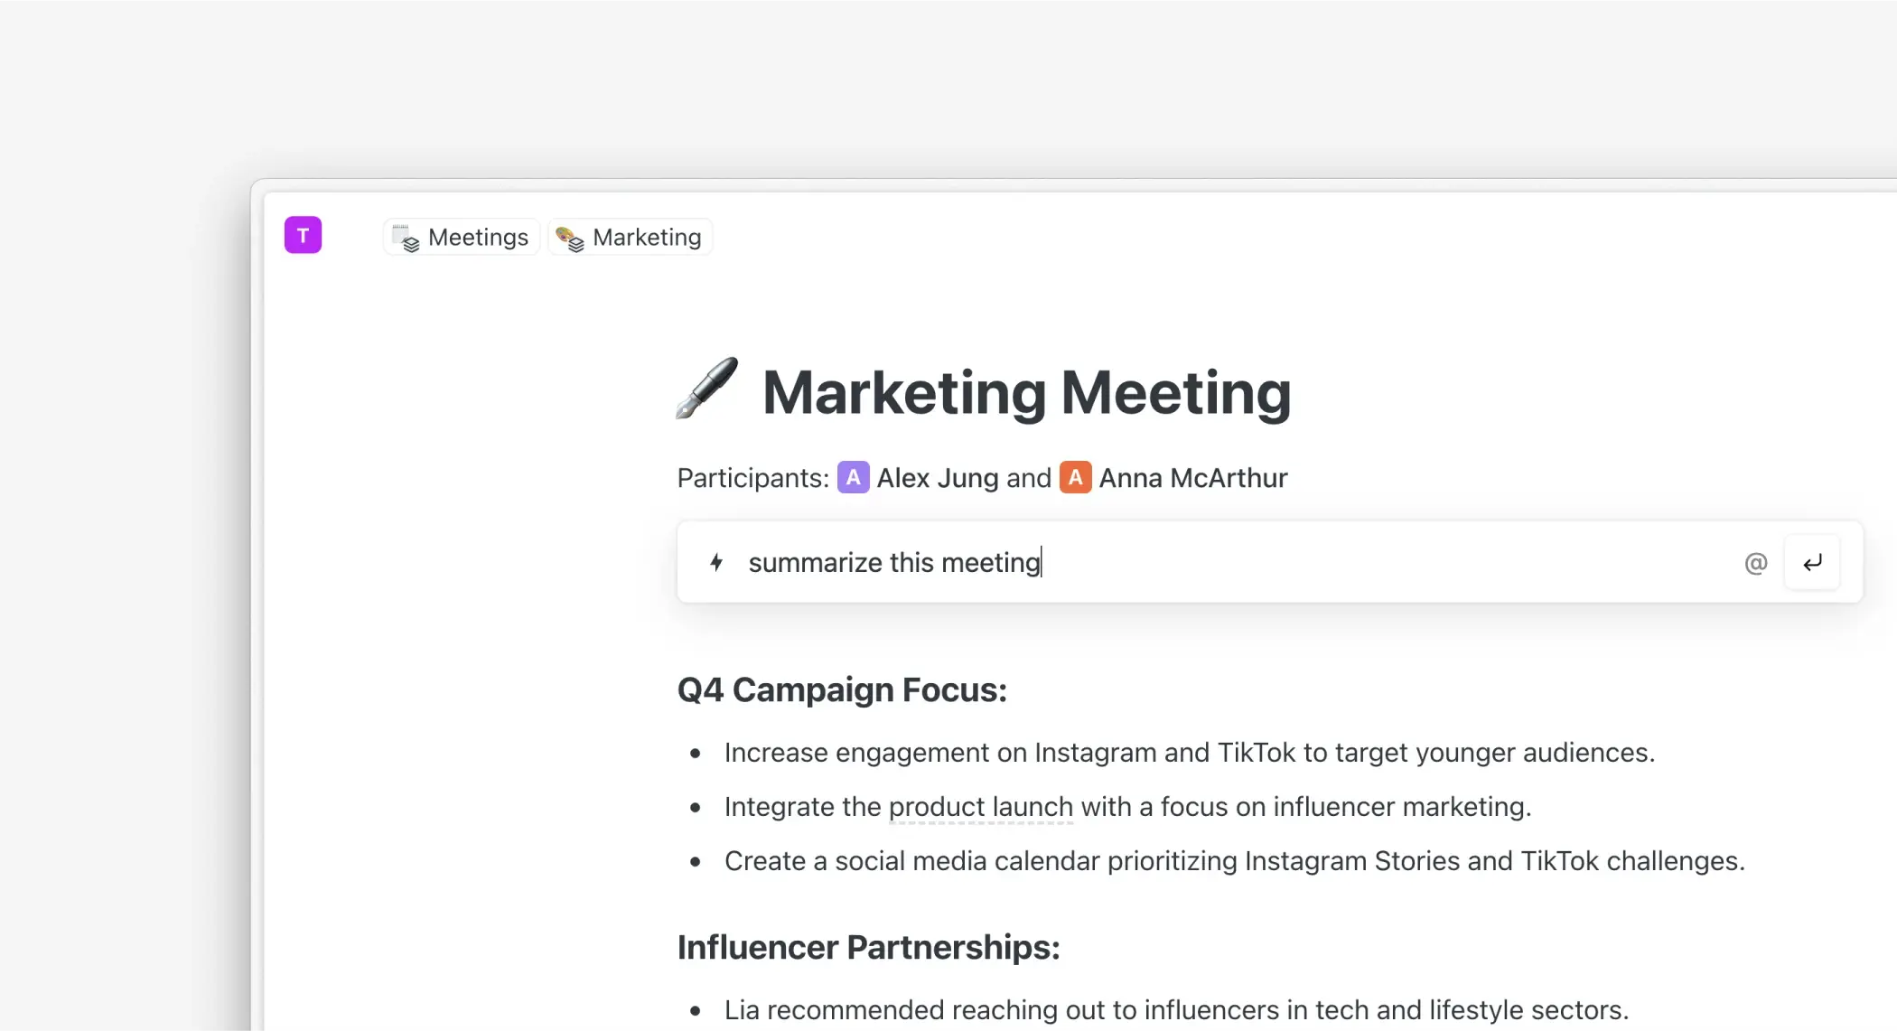Click the @ mention icon

click(x=1755, y=564)
